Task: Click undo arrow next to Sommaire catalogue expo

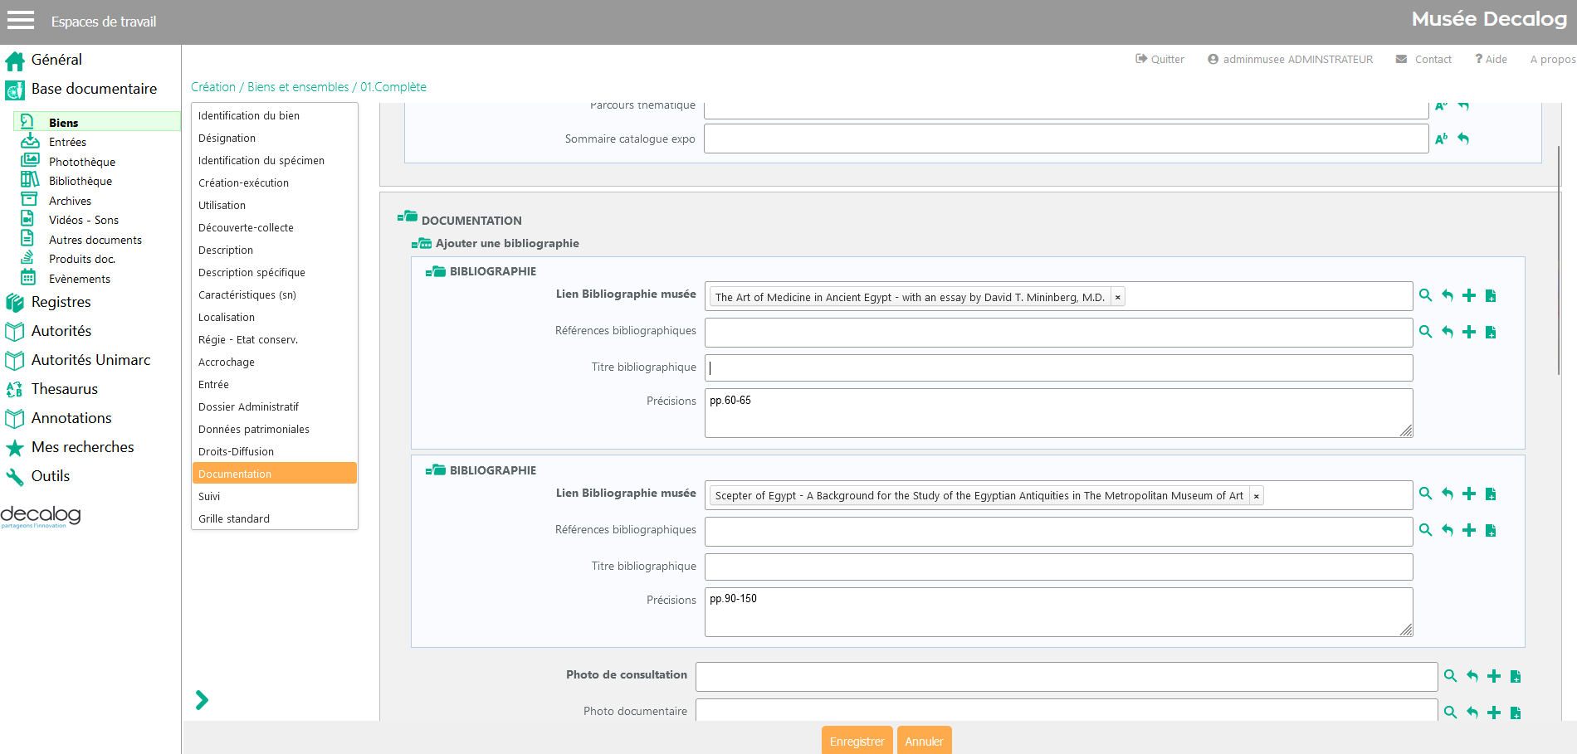Action: tap(1463, 139)
